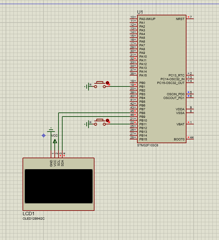Click the SCL pin label on LCD1
Image resolution: width=219 pixels, height=240 pixels.
pos(59,163)
